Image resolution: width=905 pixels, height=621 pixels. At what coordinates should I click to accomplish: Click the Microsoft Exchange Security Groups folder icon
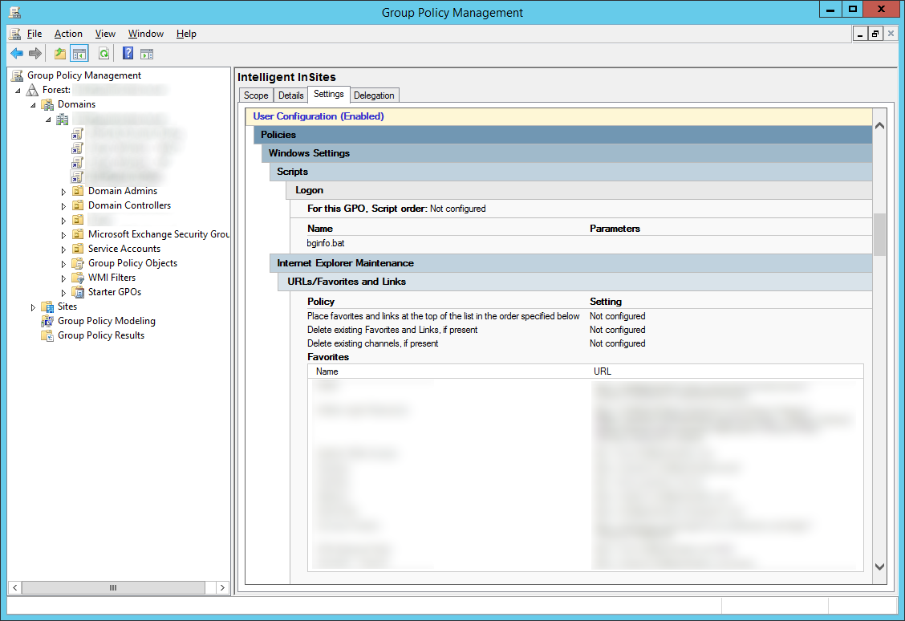(78, 234)
